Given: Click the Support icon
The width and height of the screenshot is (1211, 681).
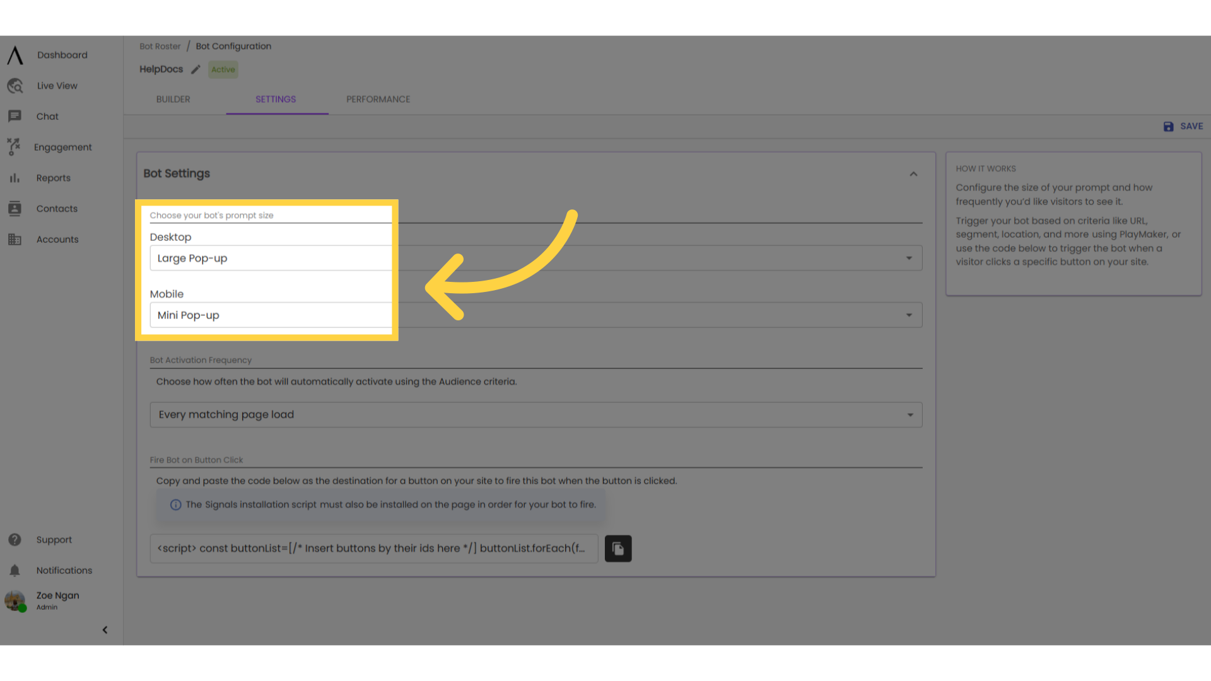Looking at the screenshot, I should point(14,540).
